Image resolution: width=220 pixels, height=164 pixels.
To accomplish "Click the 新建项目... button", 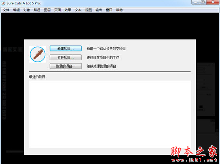I will [66, 49].
